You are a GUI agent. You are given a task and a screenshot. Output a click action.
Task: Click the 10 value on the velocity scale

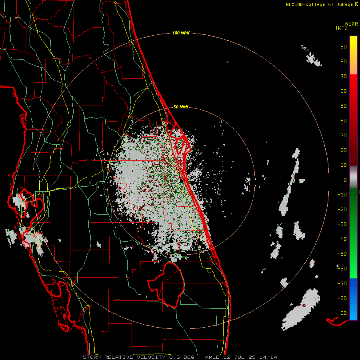344,165
